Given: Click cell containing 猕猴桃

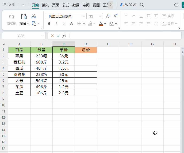Looking at the screenshot, I should pyautogui.click(x=19, y=74).
